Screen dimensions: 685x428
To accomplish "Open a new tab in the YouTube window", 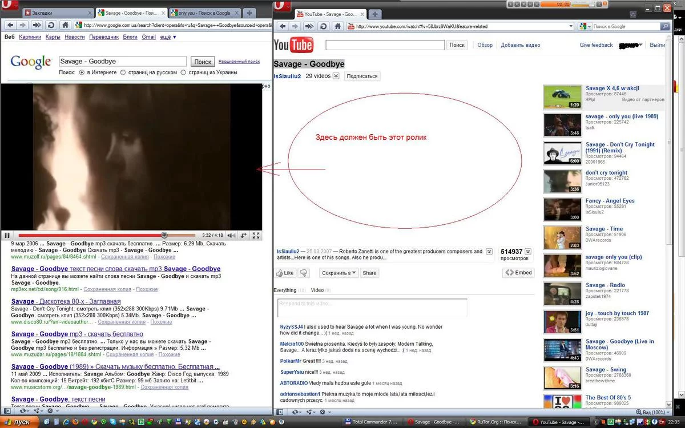I will point(374,14).
